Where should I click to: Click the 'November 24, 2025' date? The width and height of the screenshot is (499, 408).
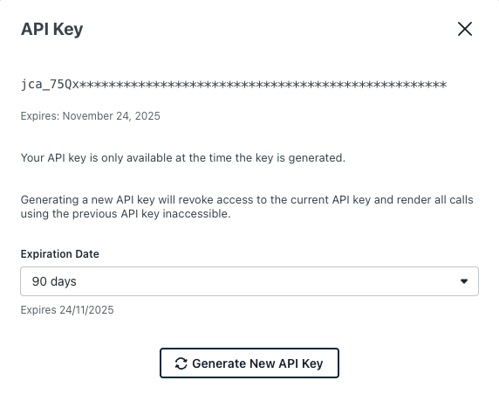[x=112, y=116]
